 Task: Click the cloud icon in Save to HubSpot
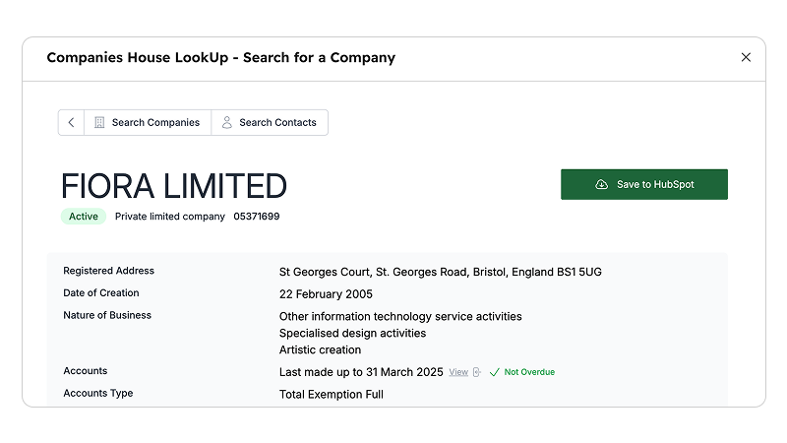tap(601, 184)
